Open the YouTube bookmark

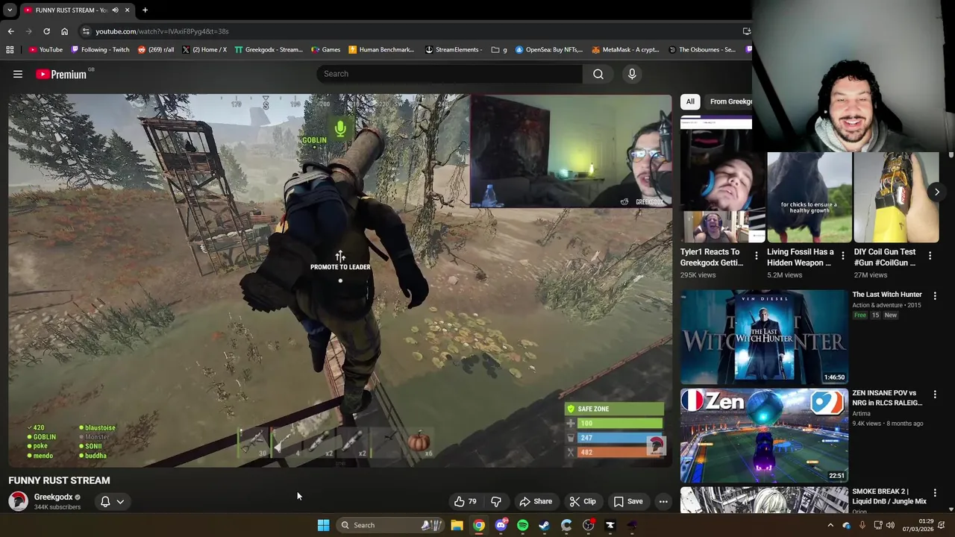tap(46, 50)
